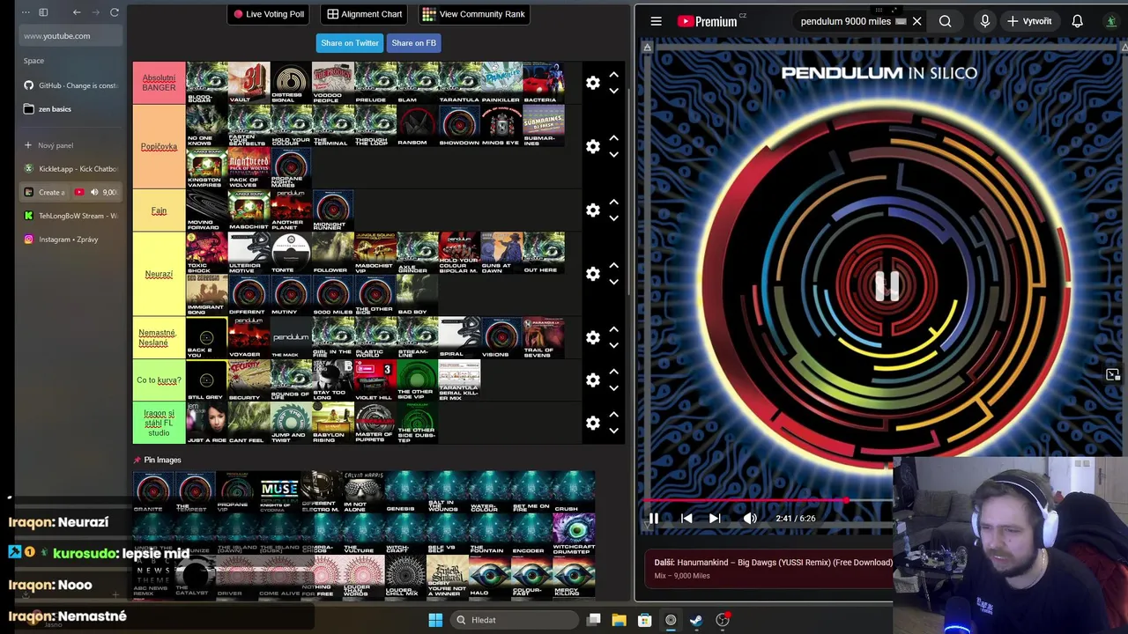Viewport: 1128px width, 634px height.
Task: Move Absolutní BANGER tier down
Action: pyautogui.click(x=614, y=91)
